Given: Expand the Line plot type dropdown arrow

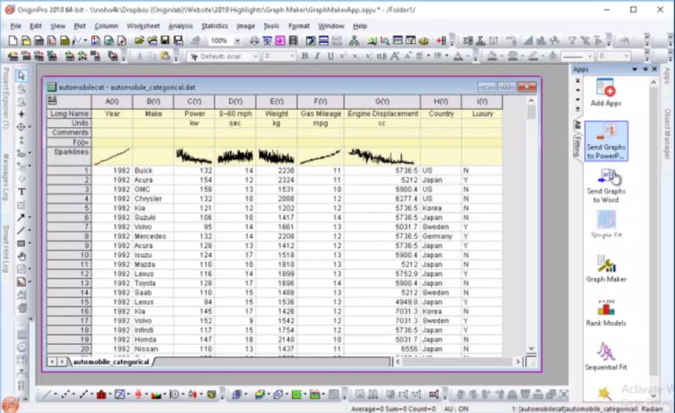Looking at the screenshot, I should click(55, 394).
